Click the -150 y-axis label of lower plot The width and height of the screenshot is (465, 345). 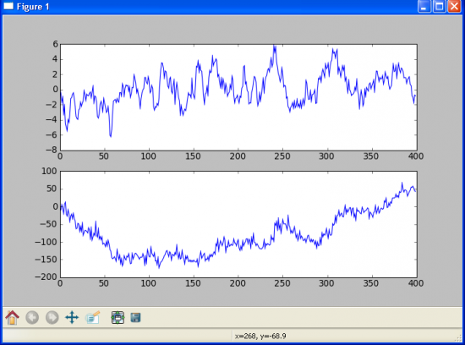46,260
